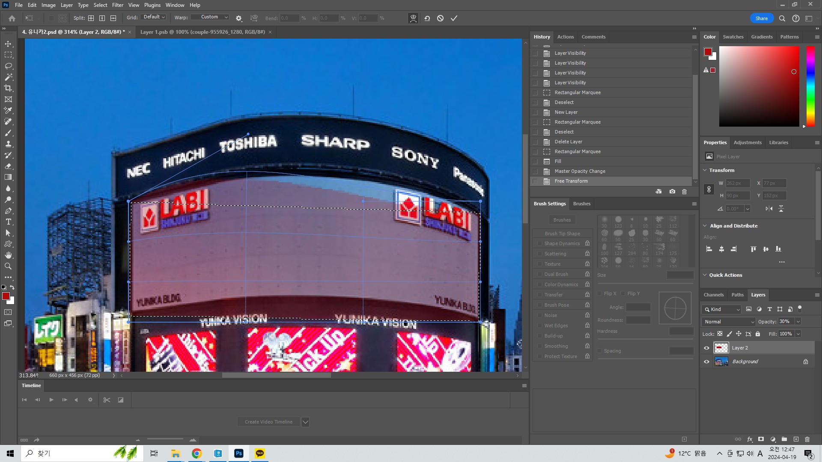Open the Filter menu

coord(117,5)
